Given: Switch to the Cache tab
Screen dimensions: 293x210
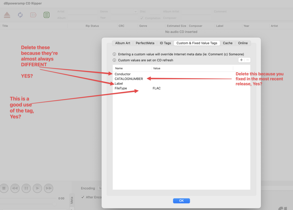Looking at the screenshot, I should pos(228,43).
